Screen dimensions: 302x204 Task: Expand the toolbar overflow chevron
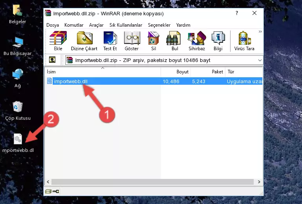(x=260, y=31)
